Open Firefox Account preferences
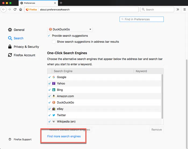Image resolution: width=188 pixels, height=149 pixels. (21, 55)
